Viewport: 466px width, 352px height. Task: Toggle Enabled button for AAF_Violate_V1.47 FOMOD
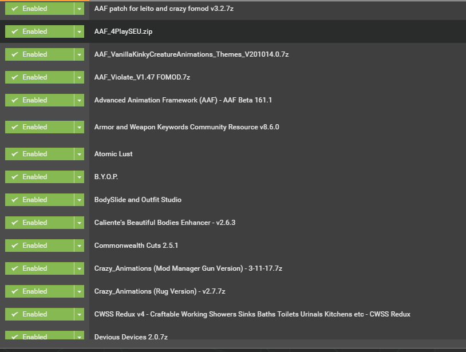(40, 77)
